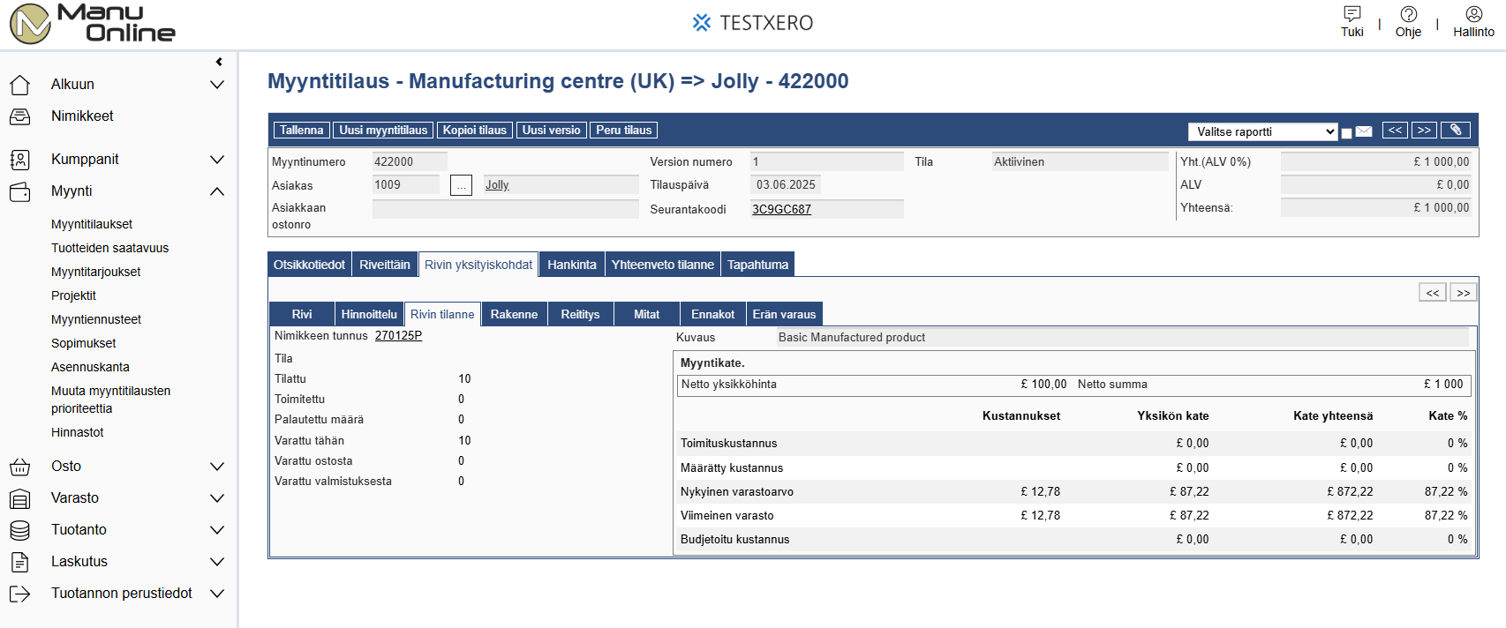Click the Osto shopping basket icon
Screen dimensions: 1506x628
coord(19,467)
